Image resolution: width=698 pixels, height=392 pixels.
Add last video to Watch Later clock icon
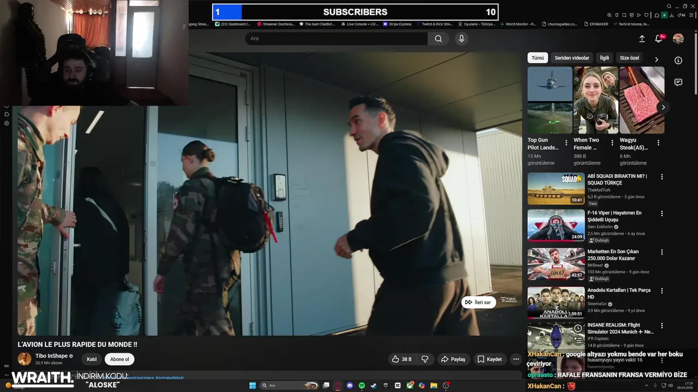[x=578, y=328]
